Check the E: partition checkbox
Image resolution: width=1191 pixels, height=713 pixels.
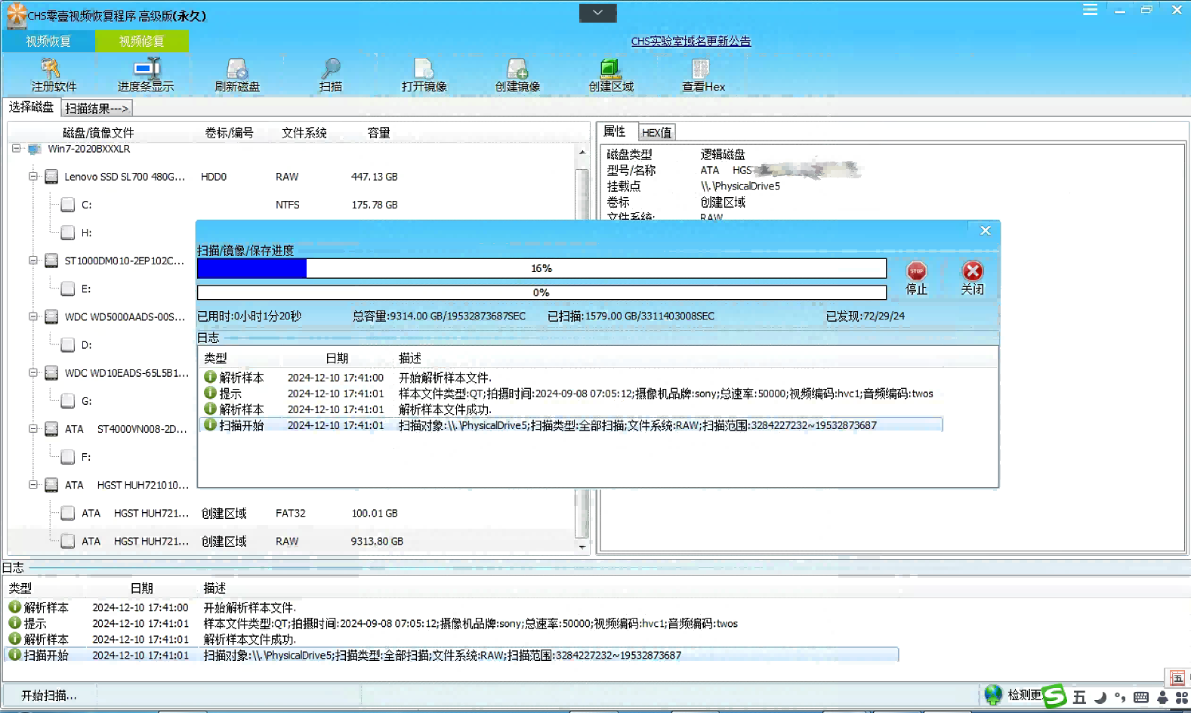pyautogui.click(x=68, y=289)
